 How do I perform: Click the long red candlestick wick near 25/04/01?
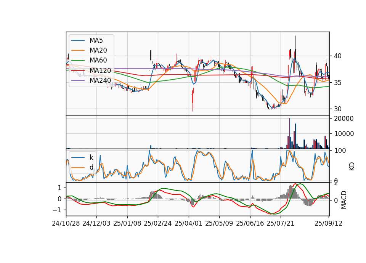click(x=193, y=100)
